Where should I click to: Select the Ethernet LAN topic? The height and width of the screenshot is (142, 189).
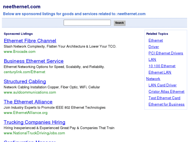click(x=160, y=72)
